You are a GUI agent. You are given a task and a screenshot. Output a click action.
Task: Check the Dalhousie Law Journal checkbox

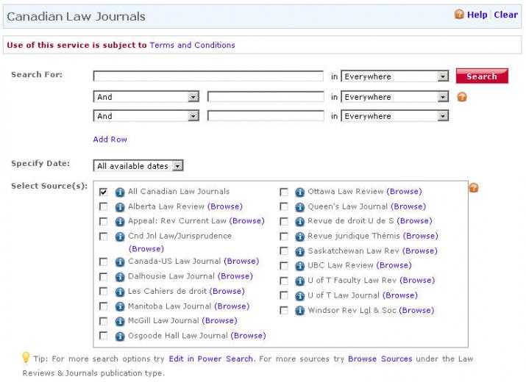pyautogui.click(x=103, y=277)
